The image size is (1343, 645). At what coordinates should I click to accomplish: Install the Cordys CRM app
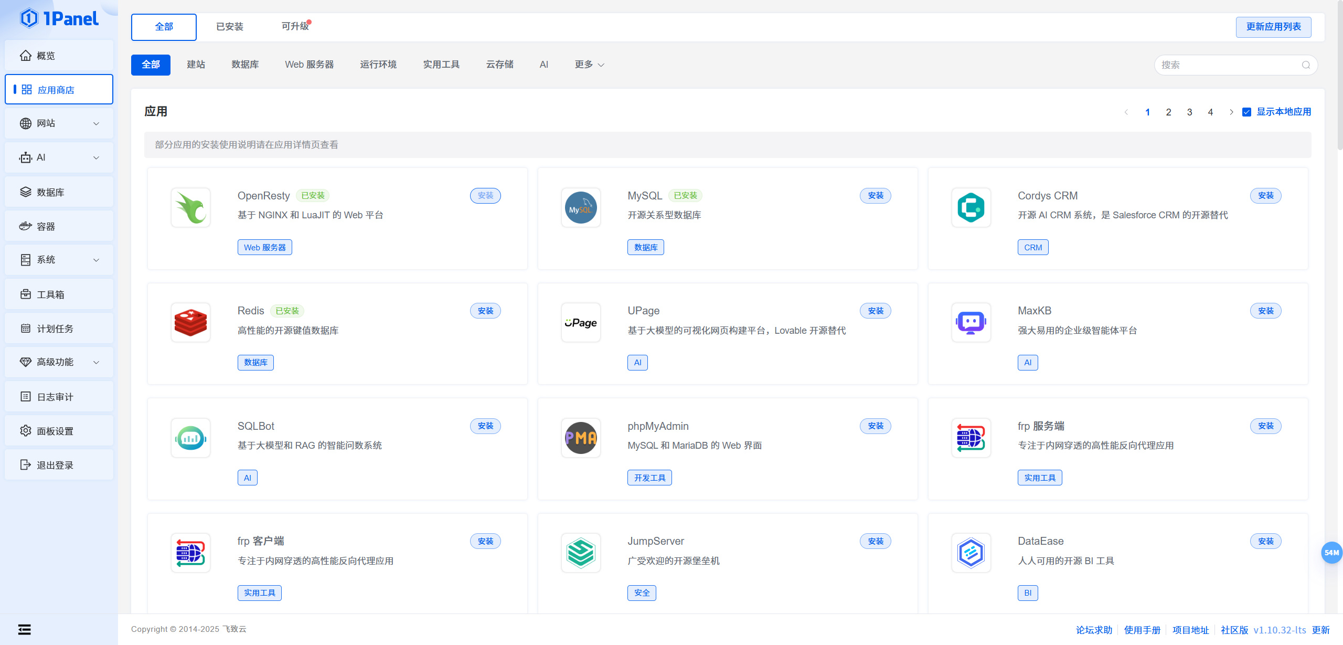point(1265,196)
